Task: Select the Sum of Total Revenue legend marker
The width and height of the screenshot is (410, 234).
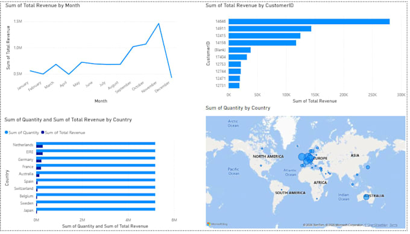Action: 43,133
